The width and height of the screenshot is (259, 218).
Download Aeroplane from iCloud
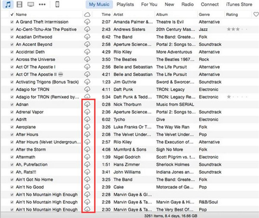[87, 127]
